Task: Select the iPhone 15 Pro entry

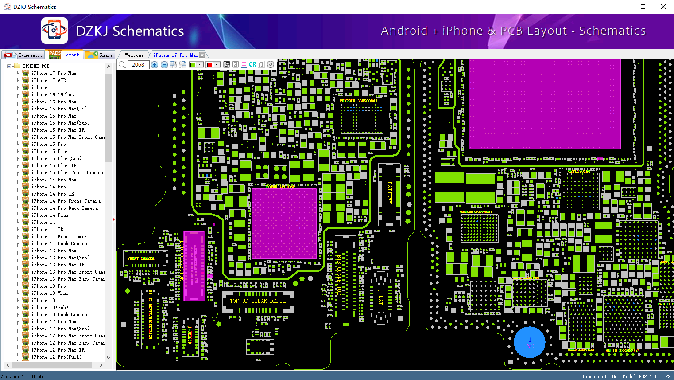Action: click(48, 144)
